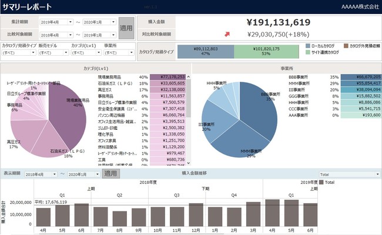Open the Total measure dropdown
The width and height of the screenshot is (382, 235).
point(350,174)
